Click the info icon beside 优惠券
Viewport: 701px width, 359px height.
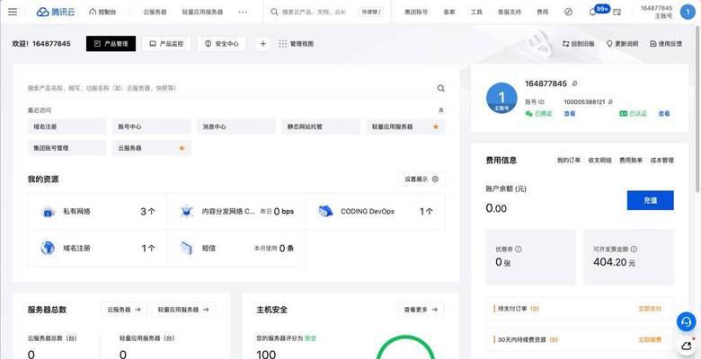(519, 250)
